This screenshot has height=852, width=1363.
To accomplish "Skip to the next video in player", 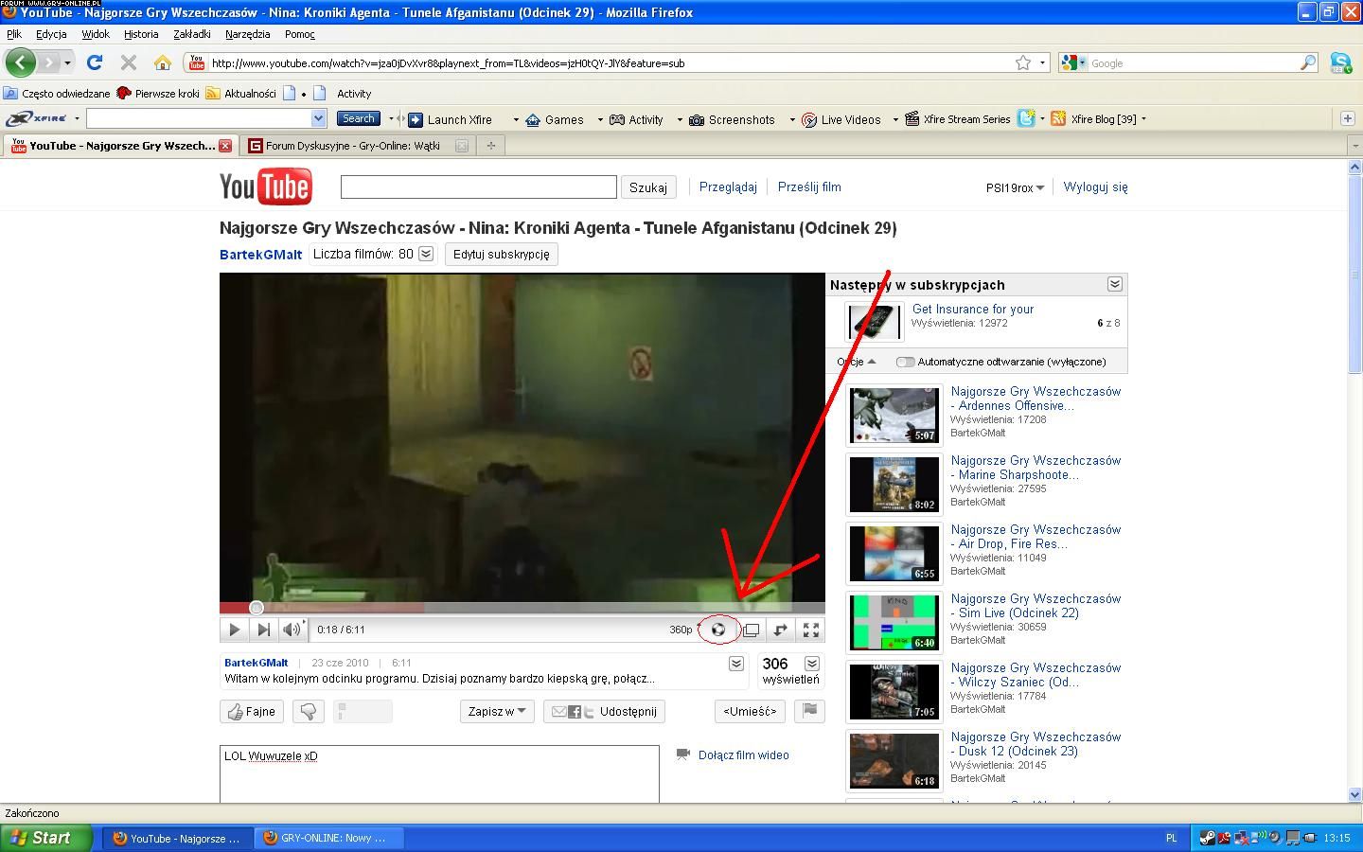I will click(264, 630).
